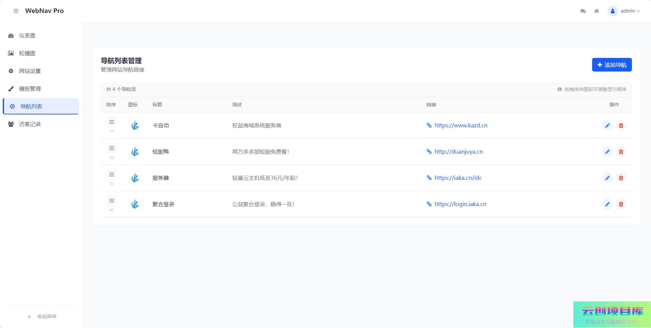The width and height of the screenshot is (651, 328).
Task: Click the edit pencil for 服务器 row
Action: tap(607, 178)
